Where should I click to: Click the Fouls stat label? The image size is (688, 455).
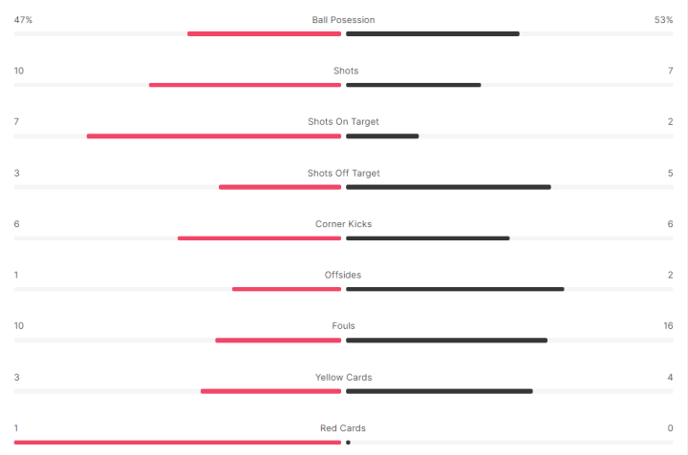pyautogui.click(x=343, y=326)
